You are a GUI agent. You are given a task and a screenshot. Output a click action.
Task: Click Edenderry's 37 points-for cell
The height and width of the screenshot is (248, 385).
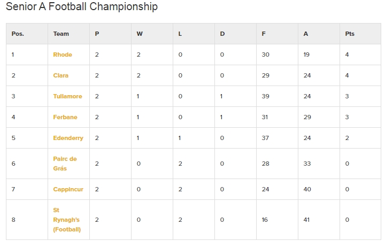[x=265, y=138]
